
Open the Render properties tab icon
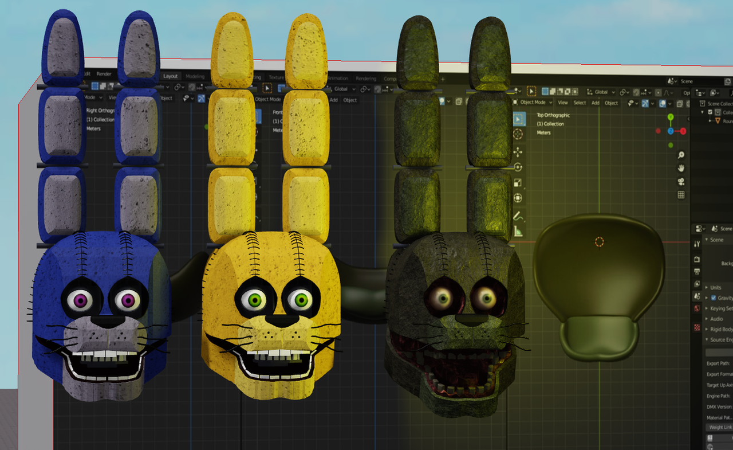click(697, 259)
